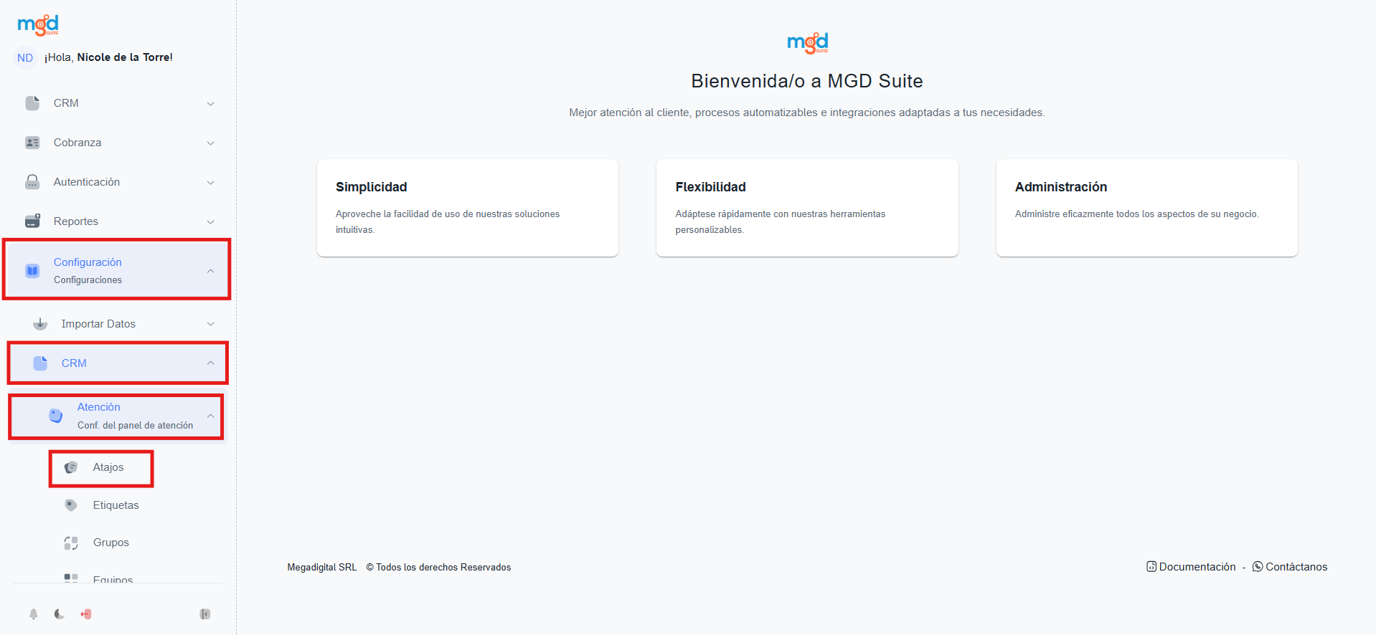1376x635 pixels.
Task: Click the ND user avatar
Action: click(x=25, y=58)
